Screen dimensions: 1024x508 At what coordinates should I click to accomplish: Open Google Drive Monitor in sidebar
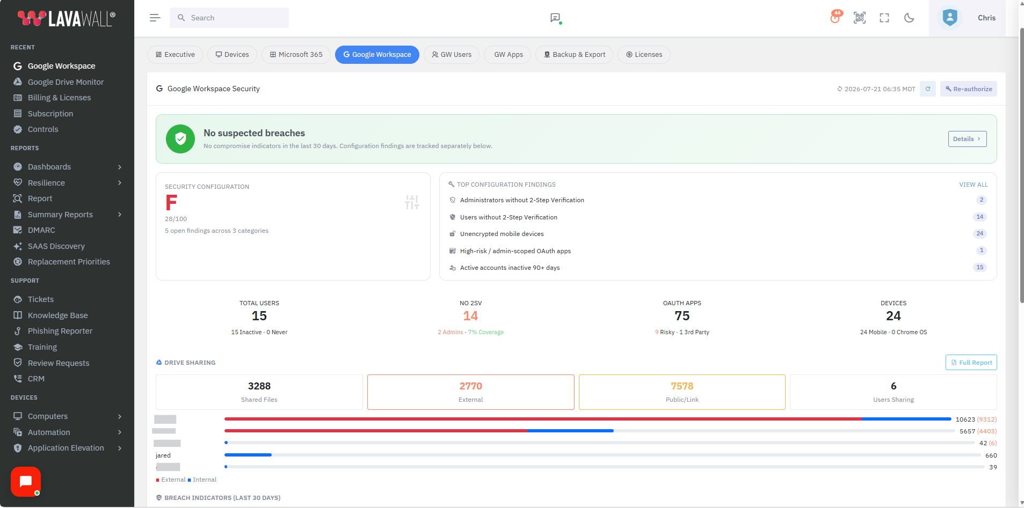[x=66, y=82]
